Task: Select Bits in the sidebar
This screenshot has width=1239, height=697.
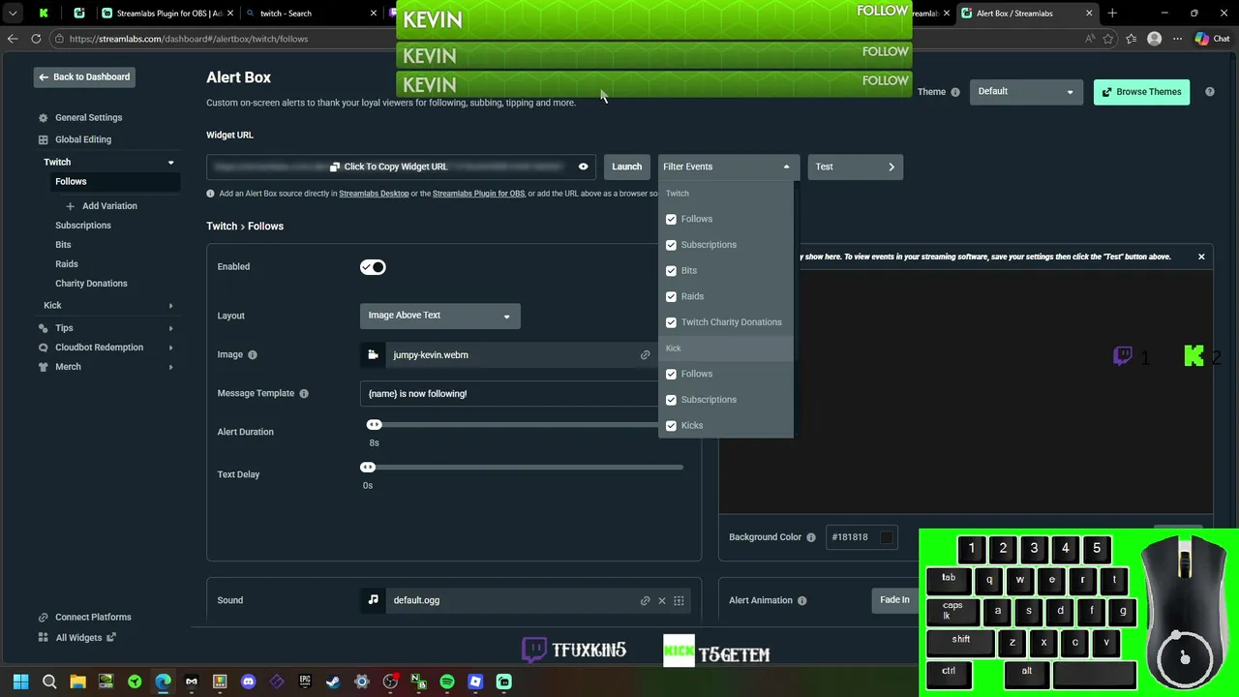Action: click(x=63, y=245)
